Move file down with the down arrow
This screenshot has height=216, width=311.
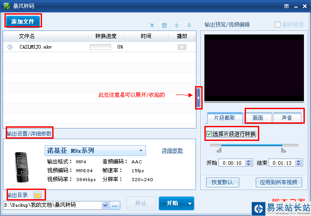click(189, 26)
